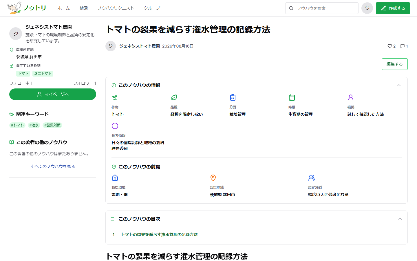Click the value 試して確認した方法

click(365, 114)
